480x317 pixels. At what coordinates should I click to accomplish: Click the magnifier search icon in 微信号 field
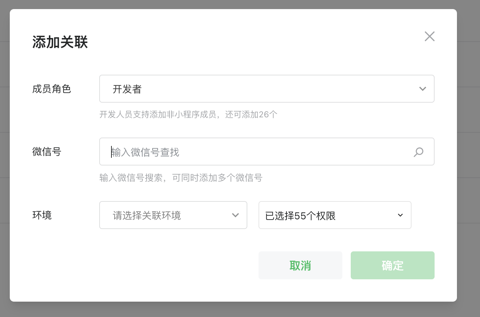pos(418,152)
